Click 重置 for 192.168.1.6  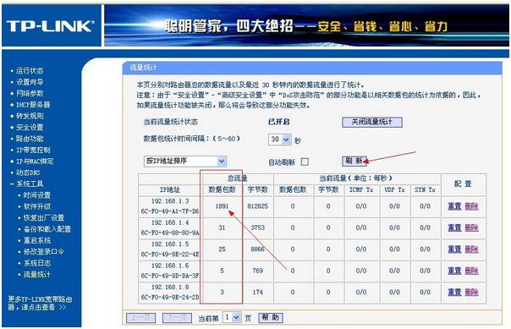(454, 271)
